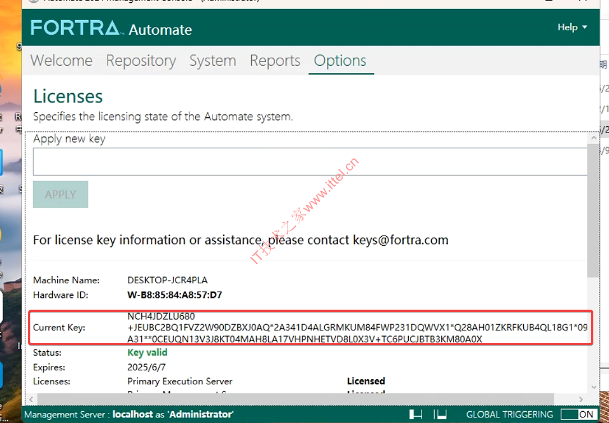Click the 'Key valid' status text
Viewport: 609px width, 423px height.
[147, 352]
